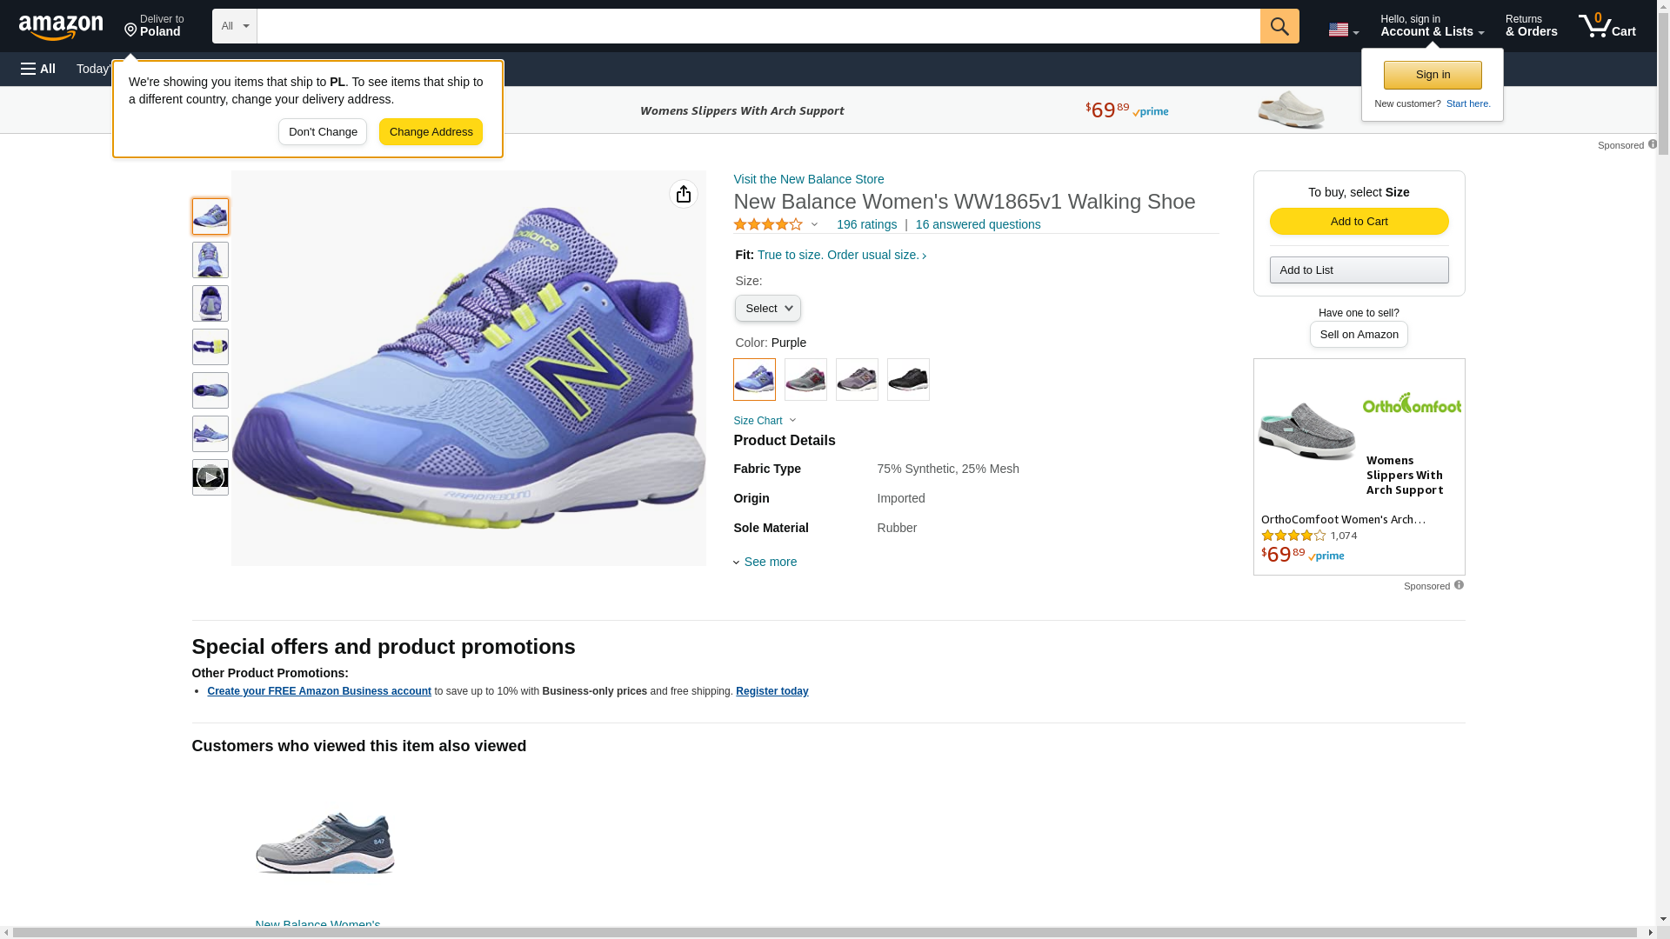
Task: Click the Add to Cart button
Action: 1359,221
